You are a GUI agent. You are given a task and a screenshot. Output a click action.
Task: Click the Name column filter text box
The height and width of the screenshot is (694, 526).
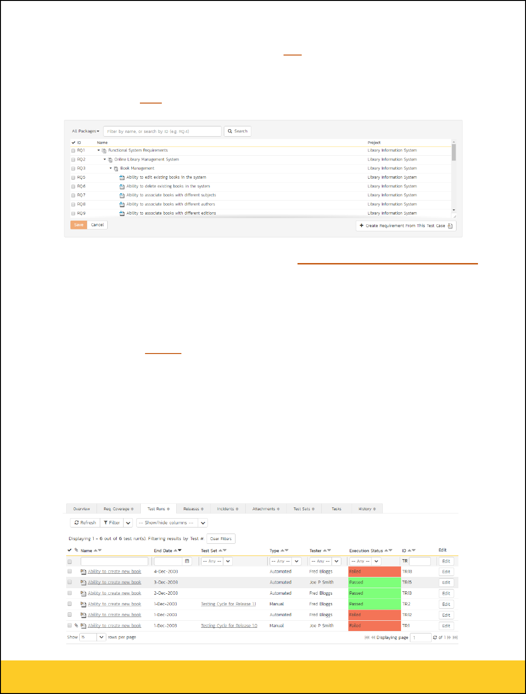114,561
